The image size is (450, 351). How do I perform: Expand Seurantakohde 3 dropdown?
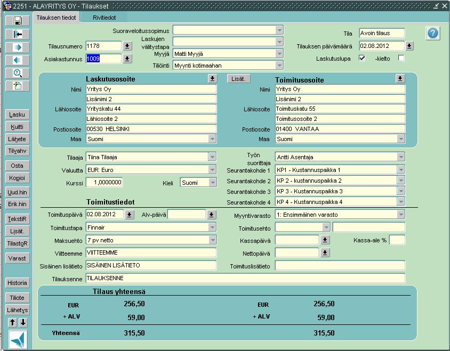pos(400,191)
